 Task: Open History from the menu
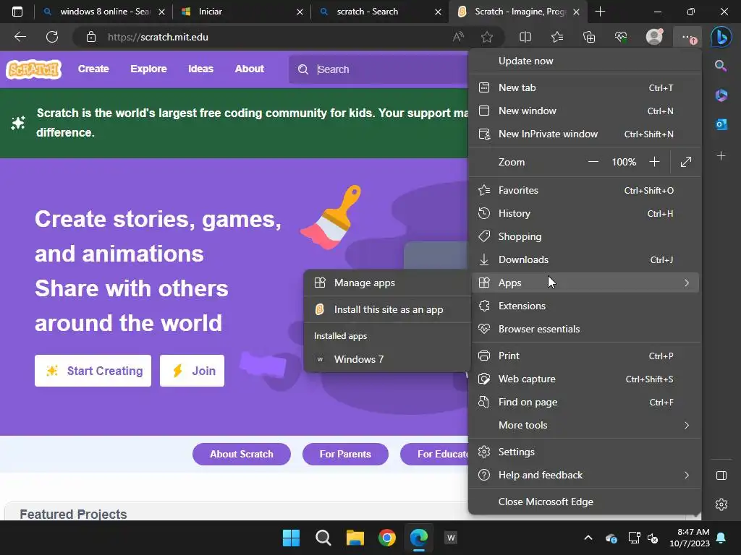point(585,213)
